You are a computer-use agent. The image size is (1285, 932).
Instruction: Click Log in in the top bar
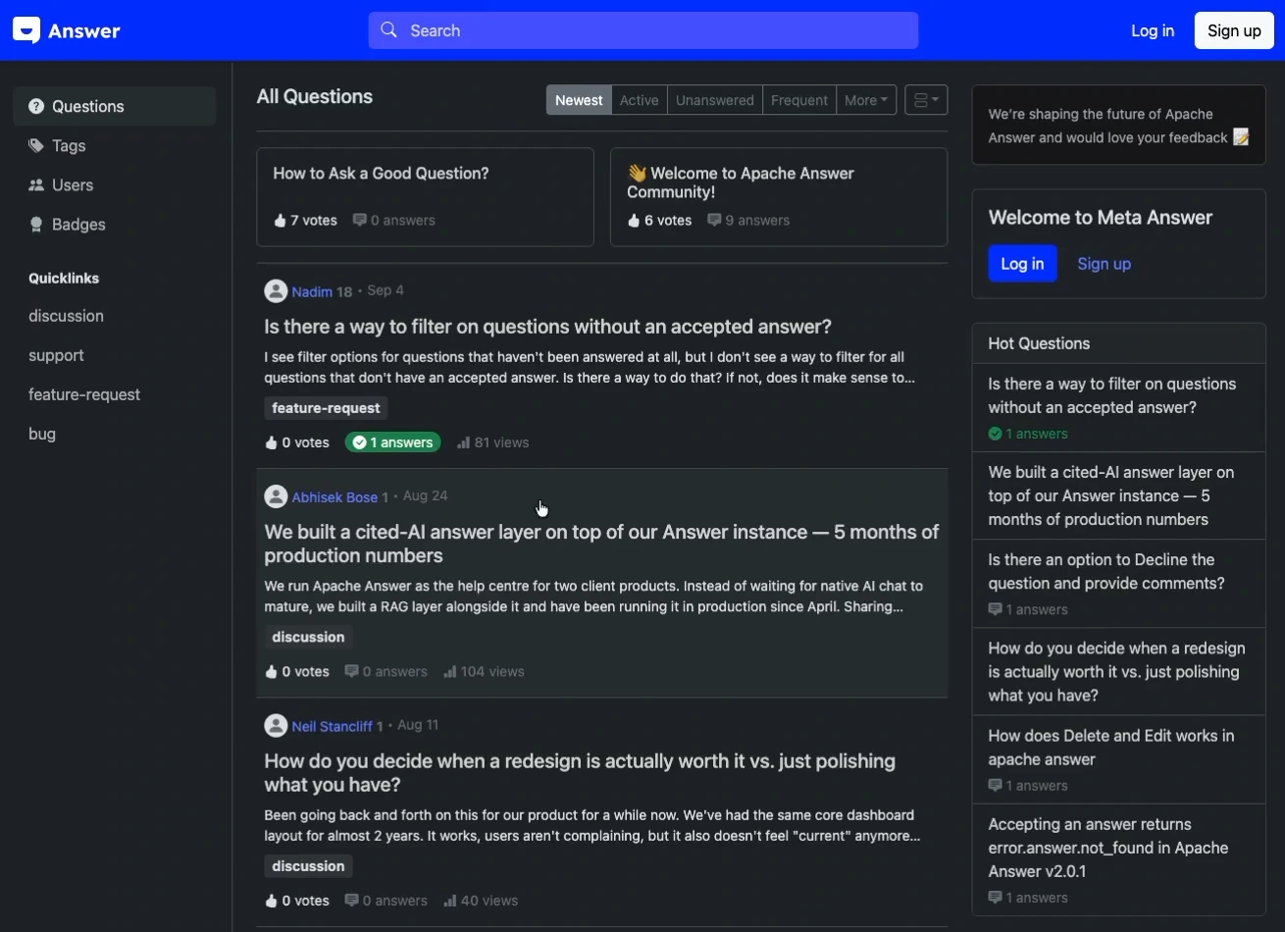pos(1153,30)
